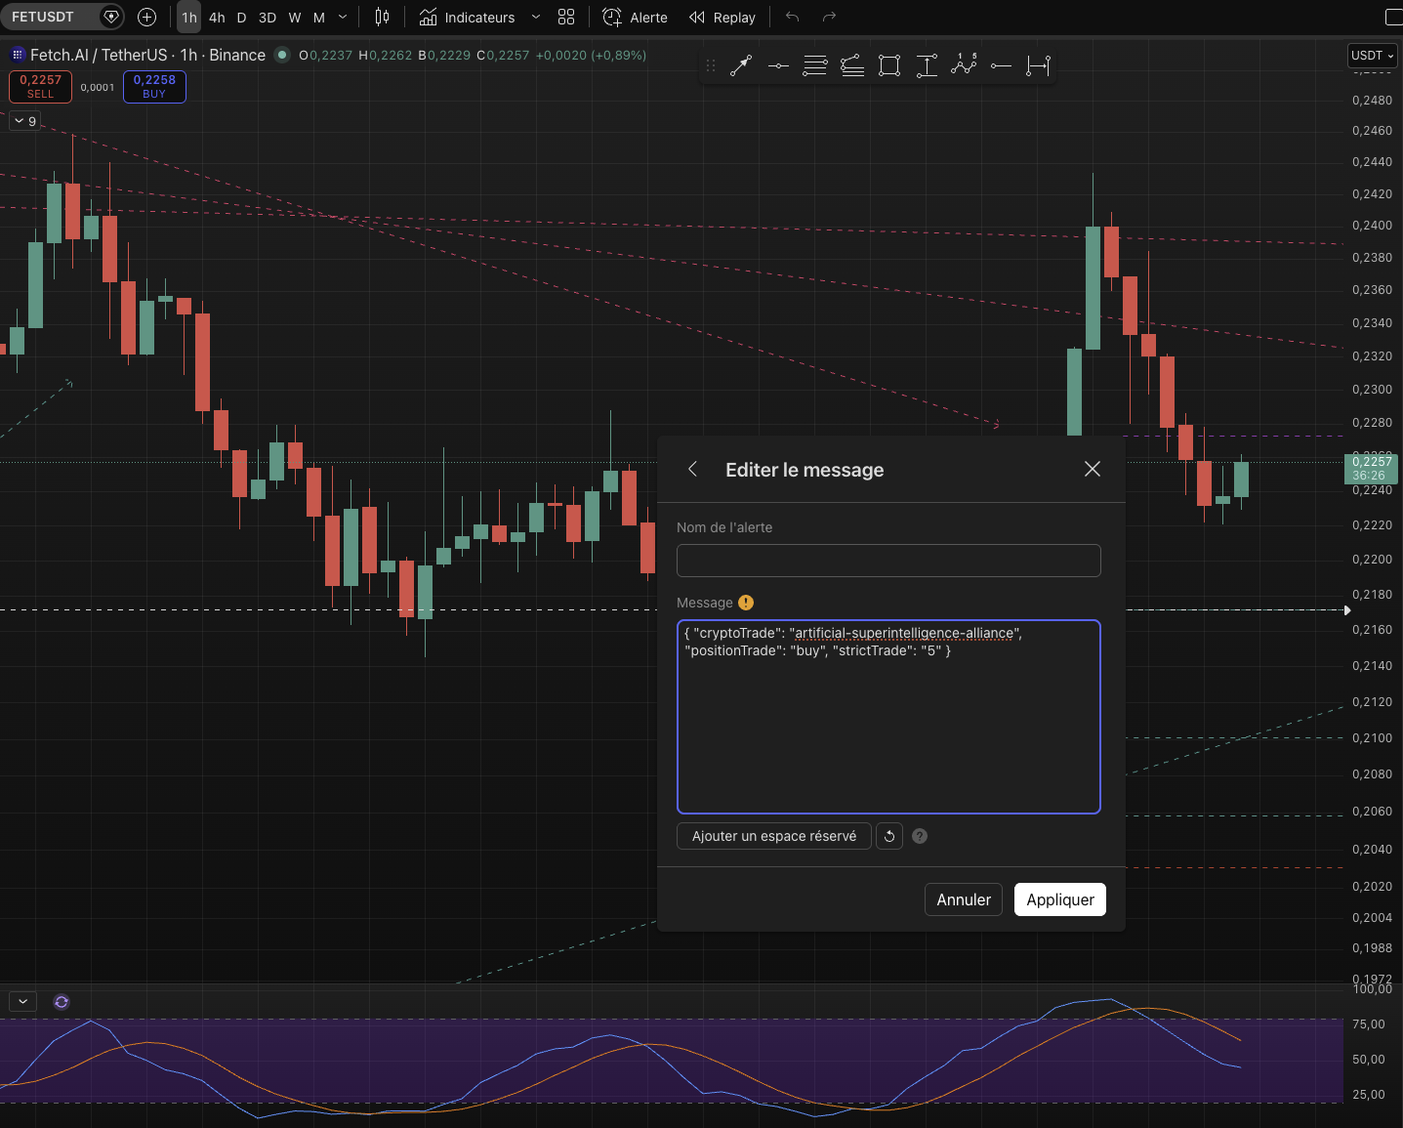Open the candlestick chart type selector
Image resolution: width=1403 pixels, height=1128 pixels.
click(382, 17)
